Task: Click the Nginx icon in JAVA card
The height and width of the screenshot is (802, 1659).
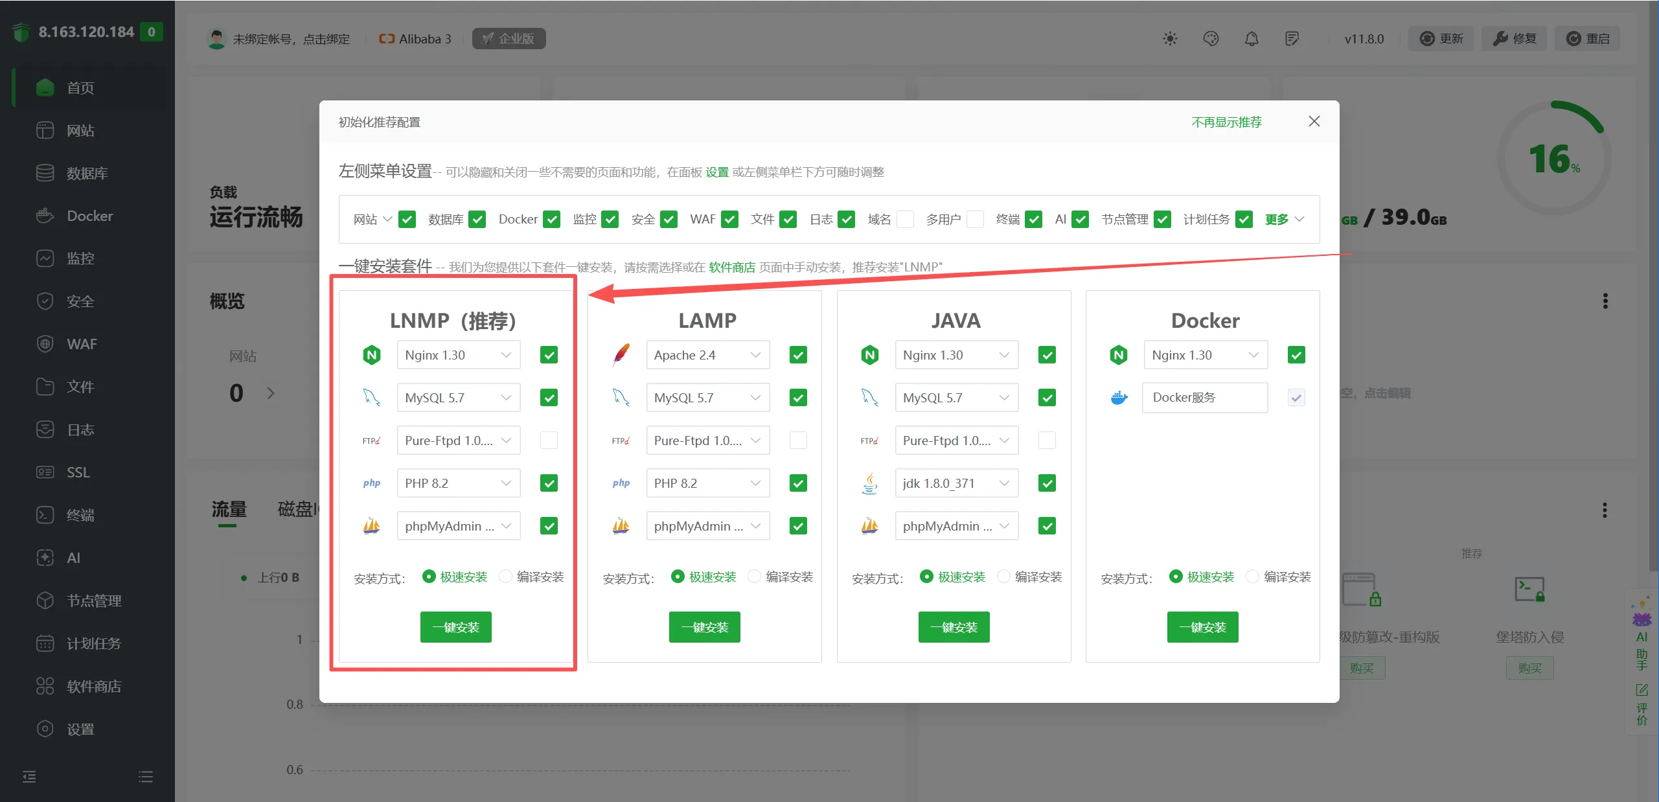Action: (x=870, y=355)
